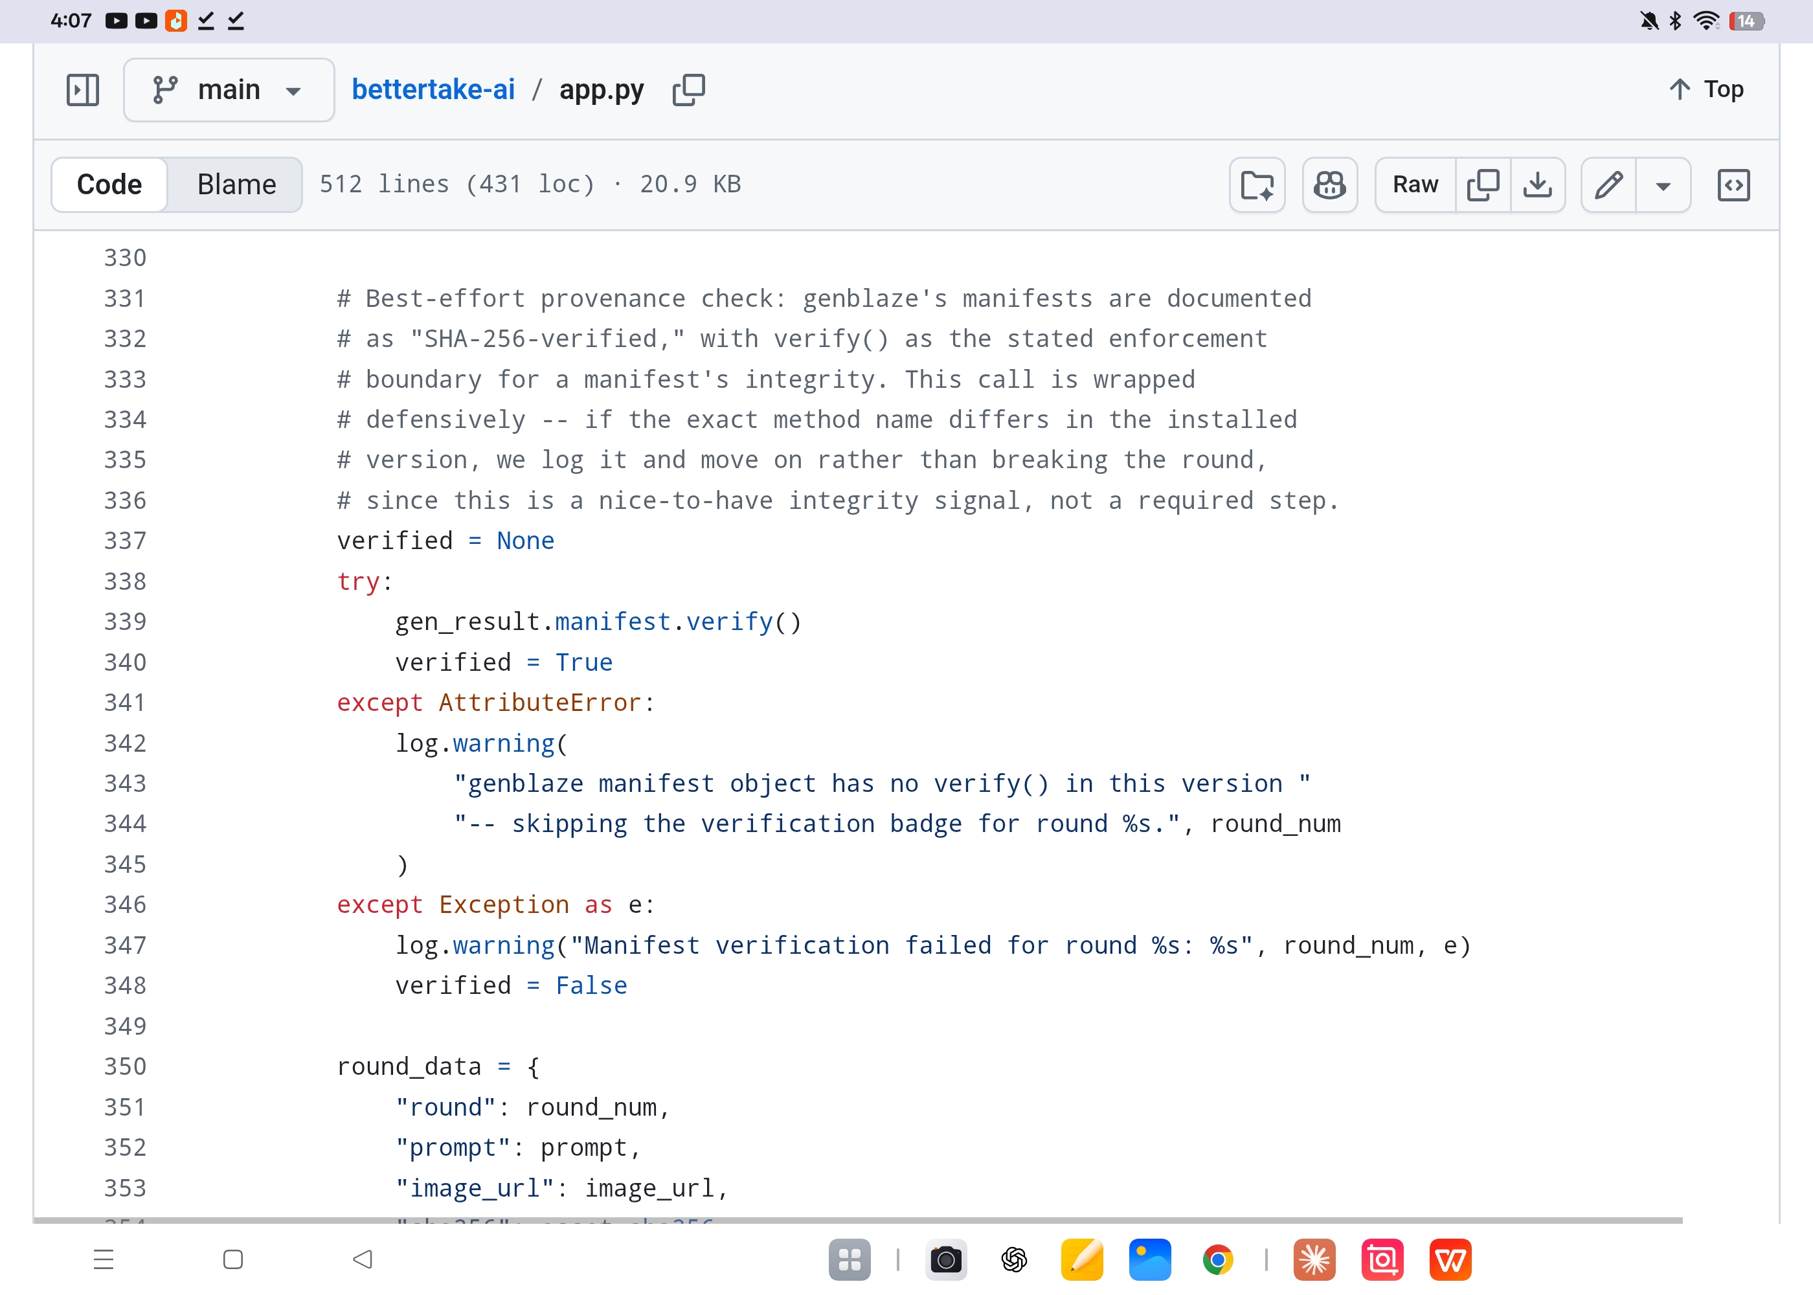Tap the Android back button
The height and width of the screenshot is (1295, 1813).
(363, 1260)
